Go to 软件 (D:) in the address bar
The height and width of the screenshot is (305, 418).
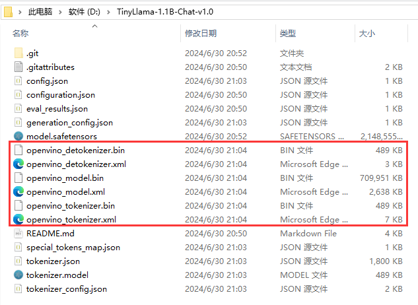click(x=85, y=12)
